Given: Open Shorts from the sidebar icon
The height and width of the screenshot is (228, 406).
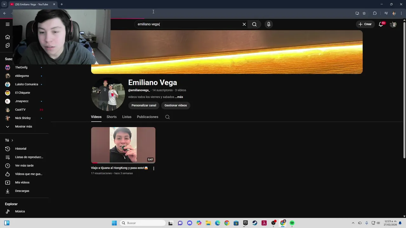Looking at the screenshot, I should pyautogui.click(x=8, y=46).
